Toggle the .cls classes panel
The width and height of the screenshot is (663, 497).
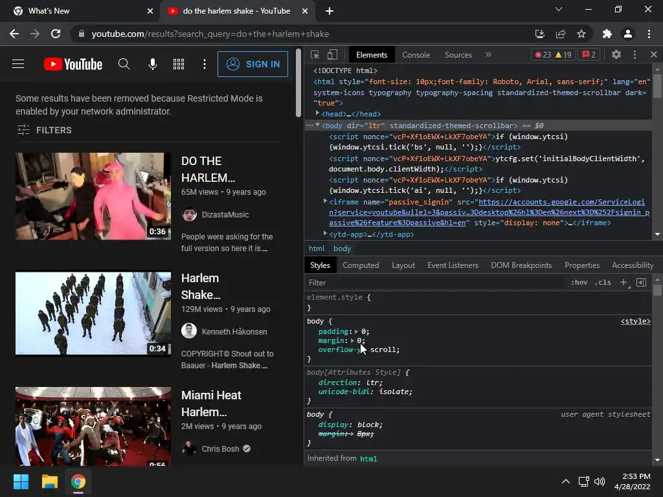(603, 282)
